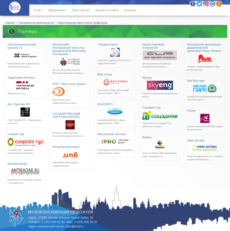Viewport: 230px width, 231px height.
Task: Open the Вопросы и ответы menu item
Action: point(107,10)
